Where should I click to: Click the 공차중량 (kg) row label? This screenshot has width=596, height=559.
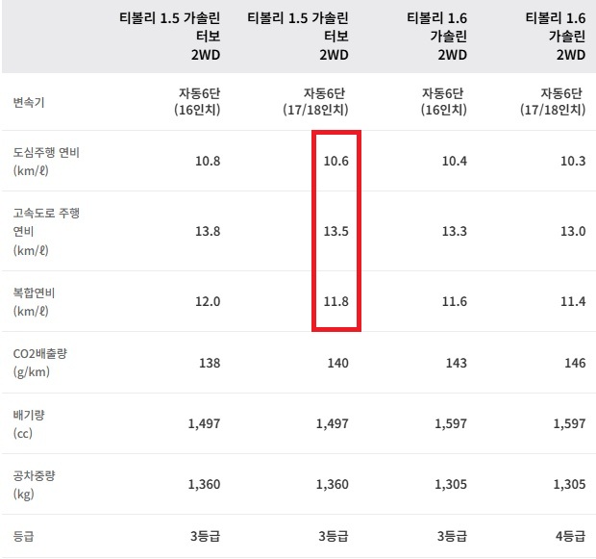click(x=35, y=484)
